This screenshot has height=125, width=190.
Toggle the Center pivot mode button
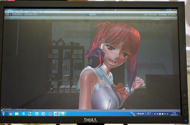coord(28,14)
